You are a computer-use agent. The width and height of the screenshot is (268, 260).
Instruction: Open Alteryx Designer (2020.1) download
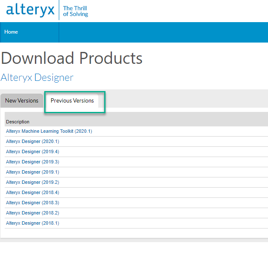(x=32, y=141)
